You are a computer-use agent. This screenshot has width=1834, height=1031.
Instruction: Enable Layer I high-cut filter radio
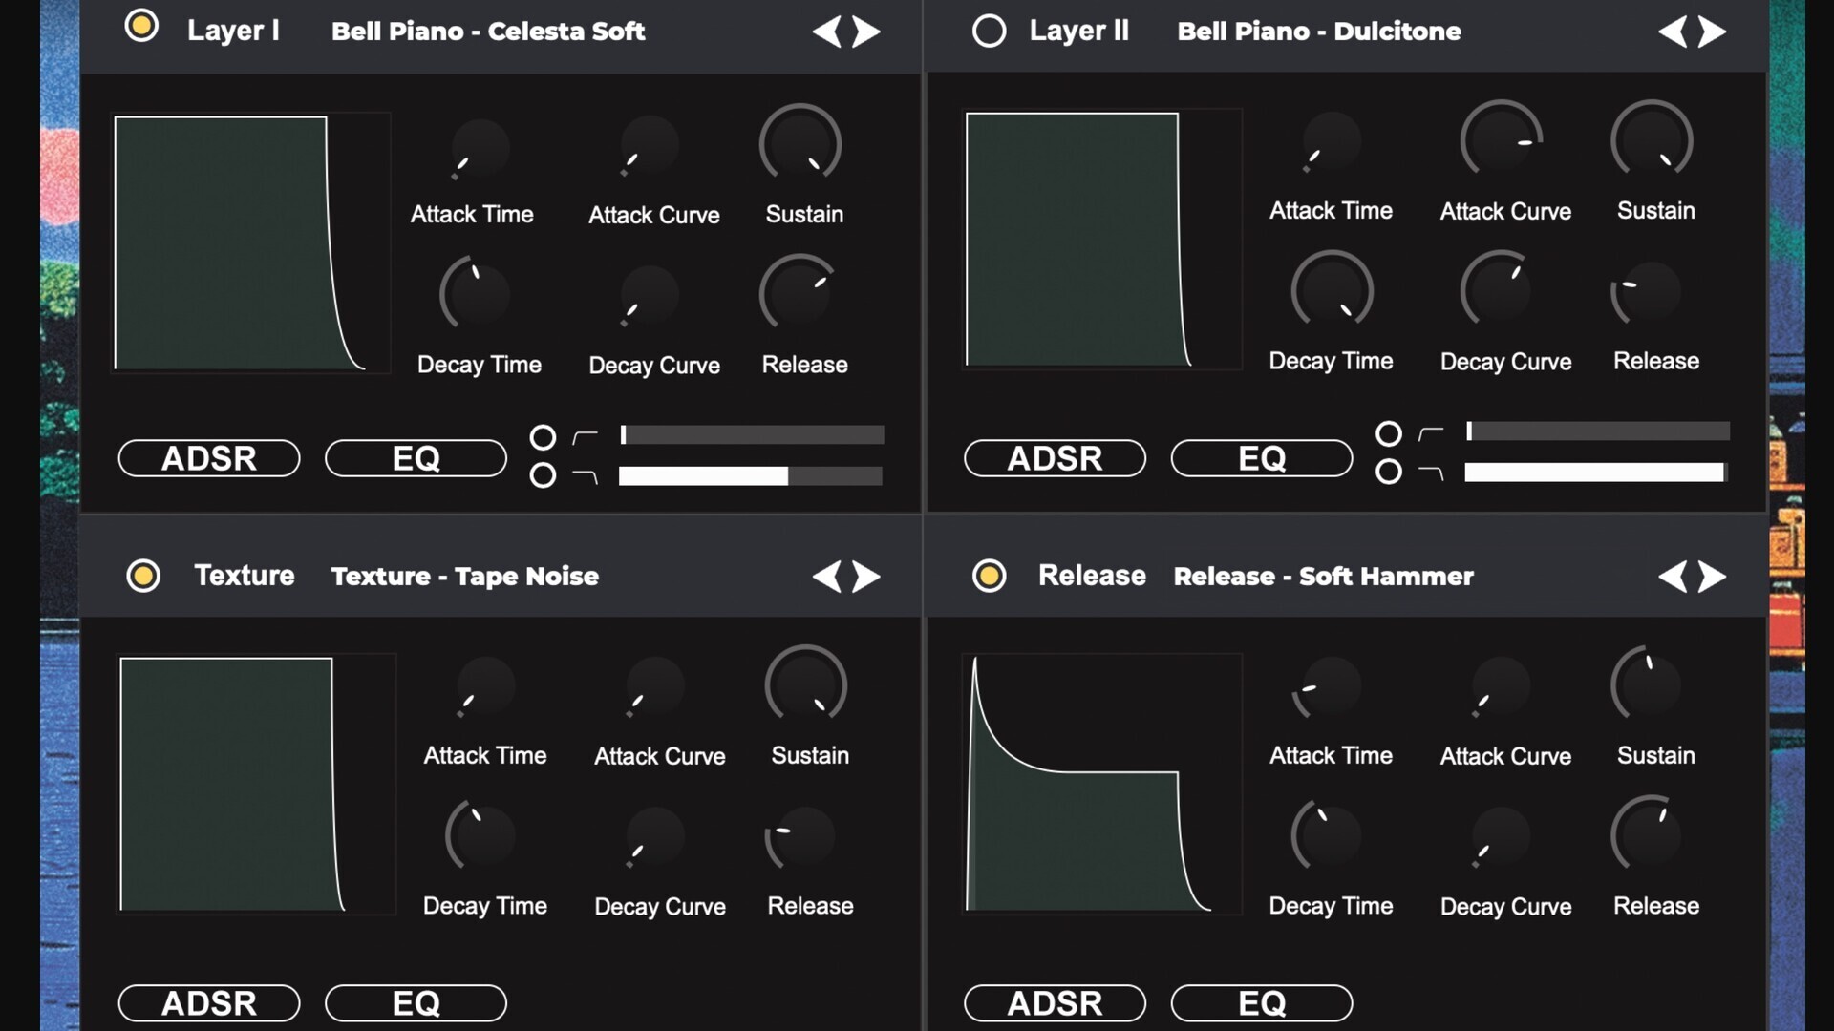(543, 474)
